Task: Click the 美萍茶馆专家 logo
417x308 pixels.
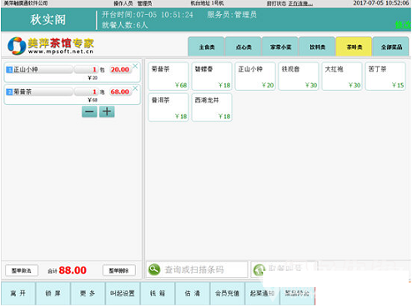Action: pos(51,46)
